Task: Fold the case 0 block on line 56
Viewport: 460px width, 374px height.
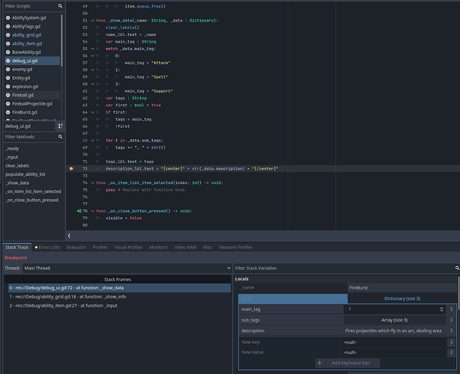Action: (x=92, y=55)
